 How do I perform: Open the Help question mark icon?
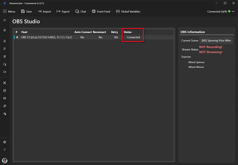click(5, 150)
